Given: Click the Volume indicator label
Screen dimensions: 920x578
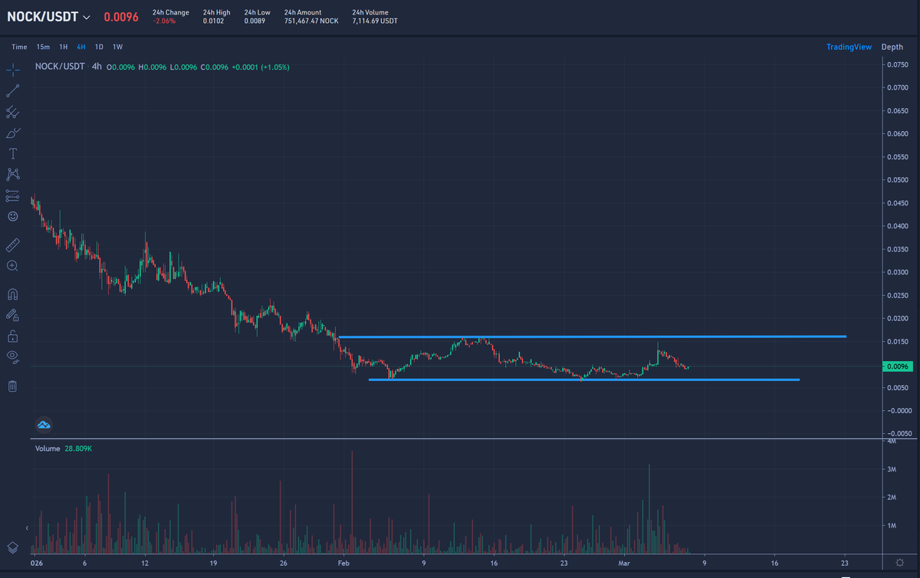Looking at the screenshot, I should pyautogui.click(x=48, y=448).
